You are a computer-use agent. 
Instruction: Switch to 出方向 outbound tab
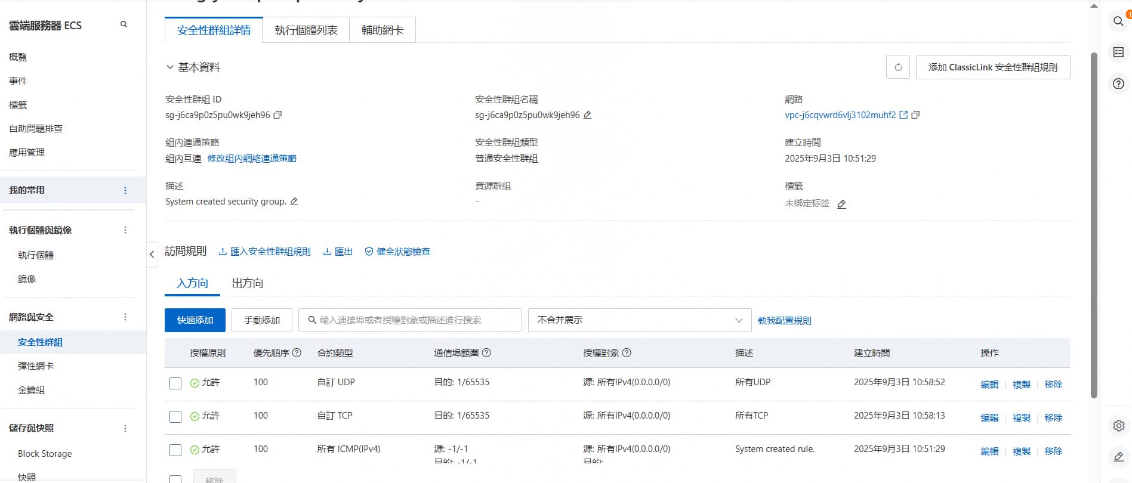tap(247, 283)
